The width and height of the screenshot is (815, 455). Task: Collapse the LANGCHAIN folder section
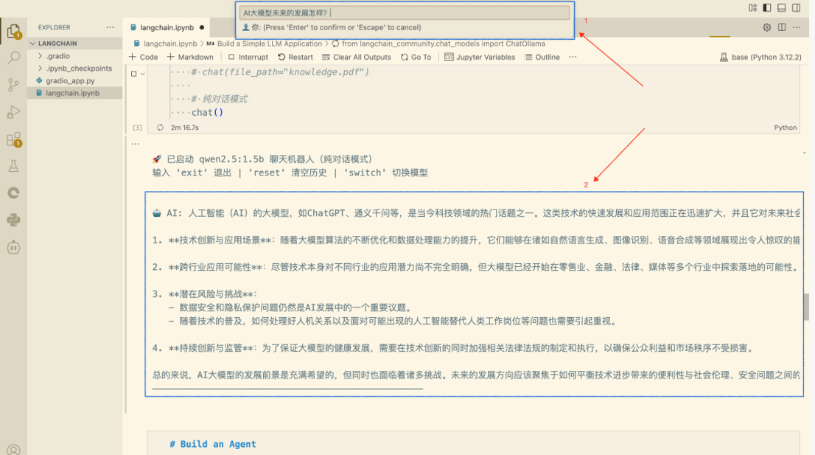tap(75, 44)
